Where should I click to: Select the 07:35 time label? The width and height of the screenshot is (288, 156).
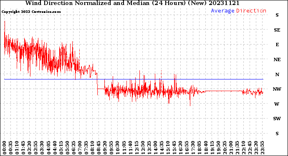pyautogui.click(x=86, y=148)
